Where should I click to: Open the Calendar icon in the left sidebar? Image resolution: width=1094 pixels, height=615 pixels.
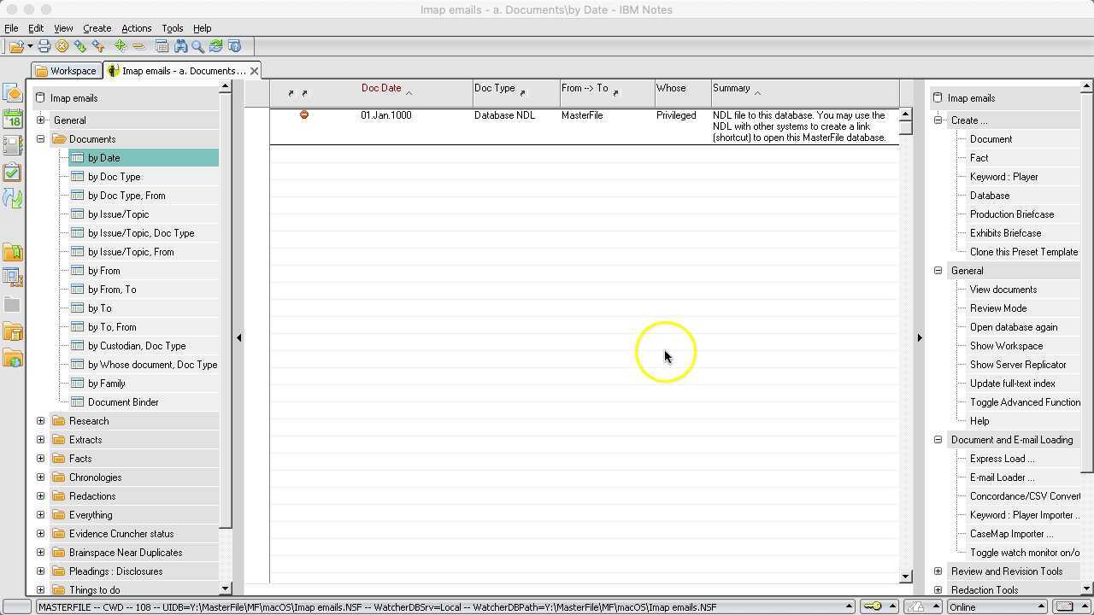pyautogui.click(x=13, y=120)
